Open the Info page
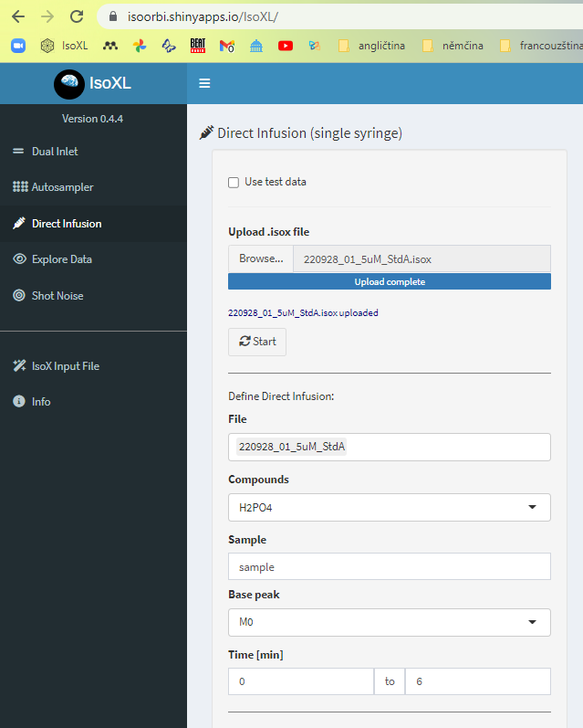The width and height of the screenshot is (583, 728). click(x=93, y=402)
